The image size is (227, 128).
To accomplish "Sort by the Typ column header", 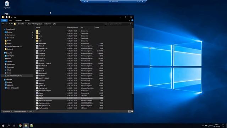I will click(x=87, y=27).
